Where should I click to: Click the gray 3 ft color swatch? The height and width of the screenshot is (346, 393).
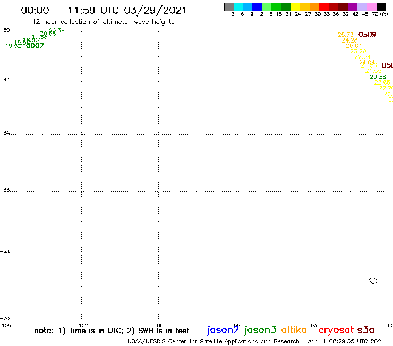point(229,6)
